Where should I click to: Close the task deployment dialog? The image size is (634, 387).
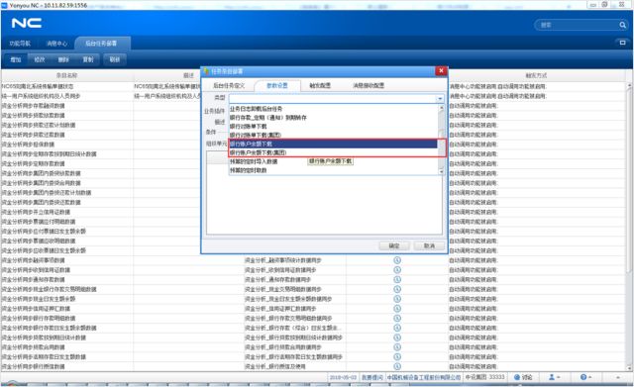click(441, 71)
